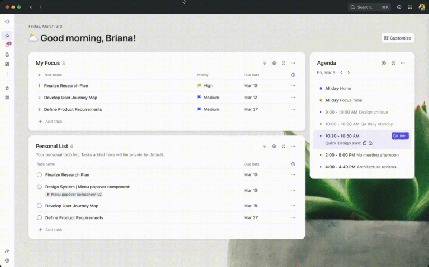Open the help question mark icon
This screenshot has width=429, height=267.
click(x=7, y=260)
